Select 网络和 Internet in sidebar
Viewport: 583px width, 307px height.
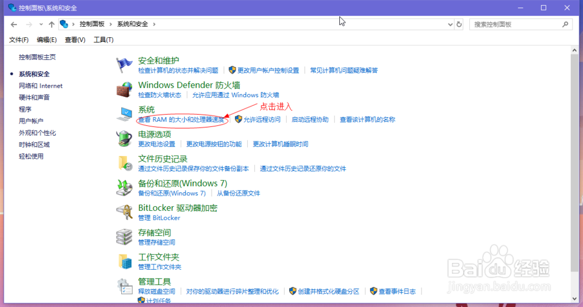click(x=41, y=86)
